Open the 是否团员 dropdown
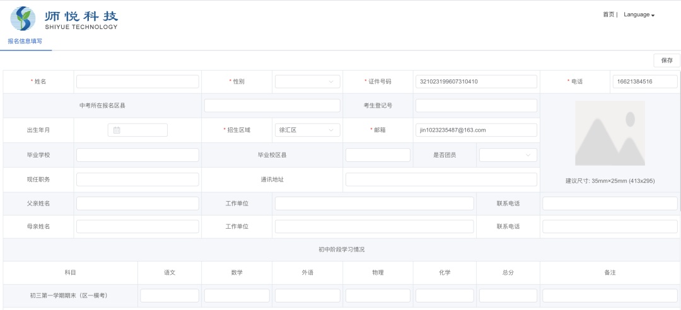 508,155
